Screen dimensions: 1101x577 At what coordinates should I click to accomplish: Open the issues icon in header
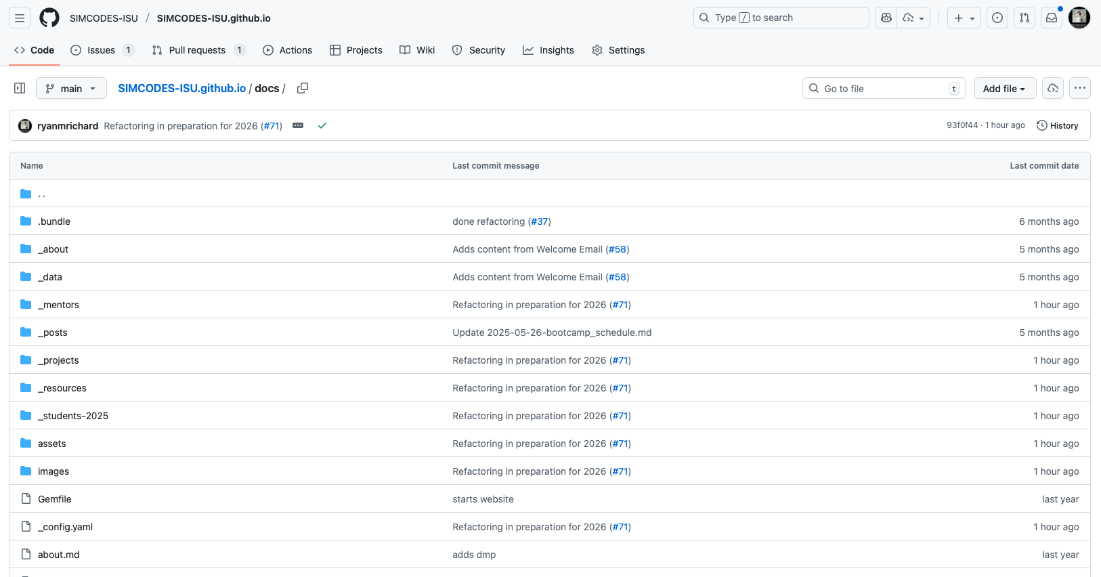997,18
